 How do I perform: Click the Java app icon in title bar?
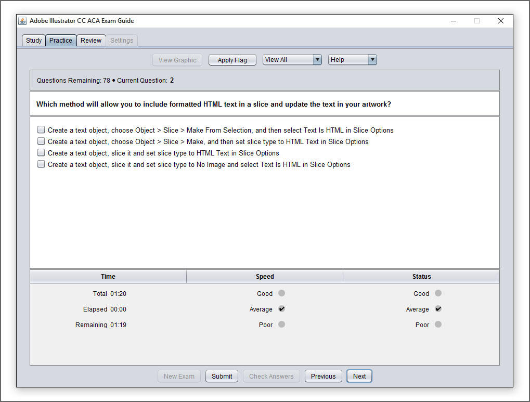(x=22, y=21)
